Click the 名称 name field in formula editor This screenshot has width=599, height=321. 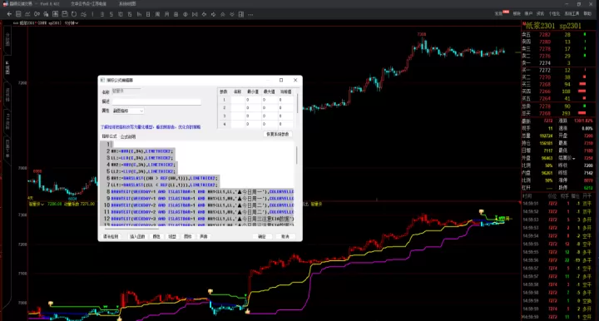point(126,91)
